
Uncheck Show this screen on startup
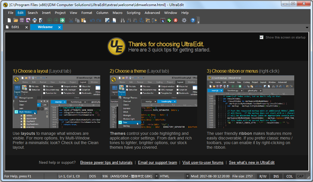[261, 37]
